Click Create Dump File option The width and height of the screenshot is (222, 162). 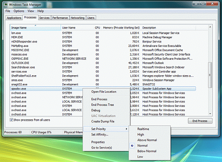(103, 121)
